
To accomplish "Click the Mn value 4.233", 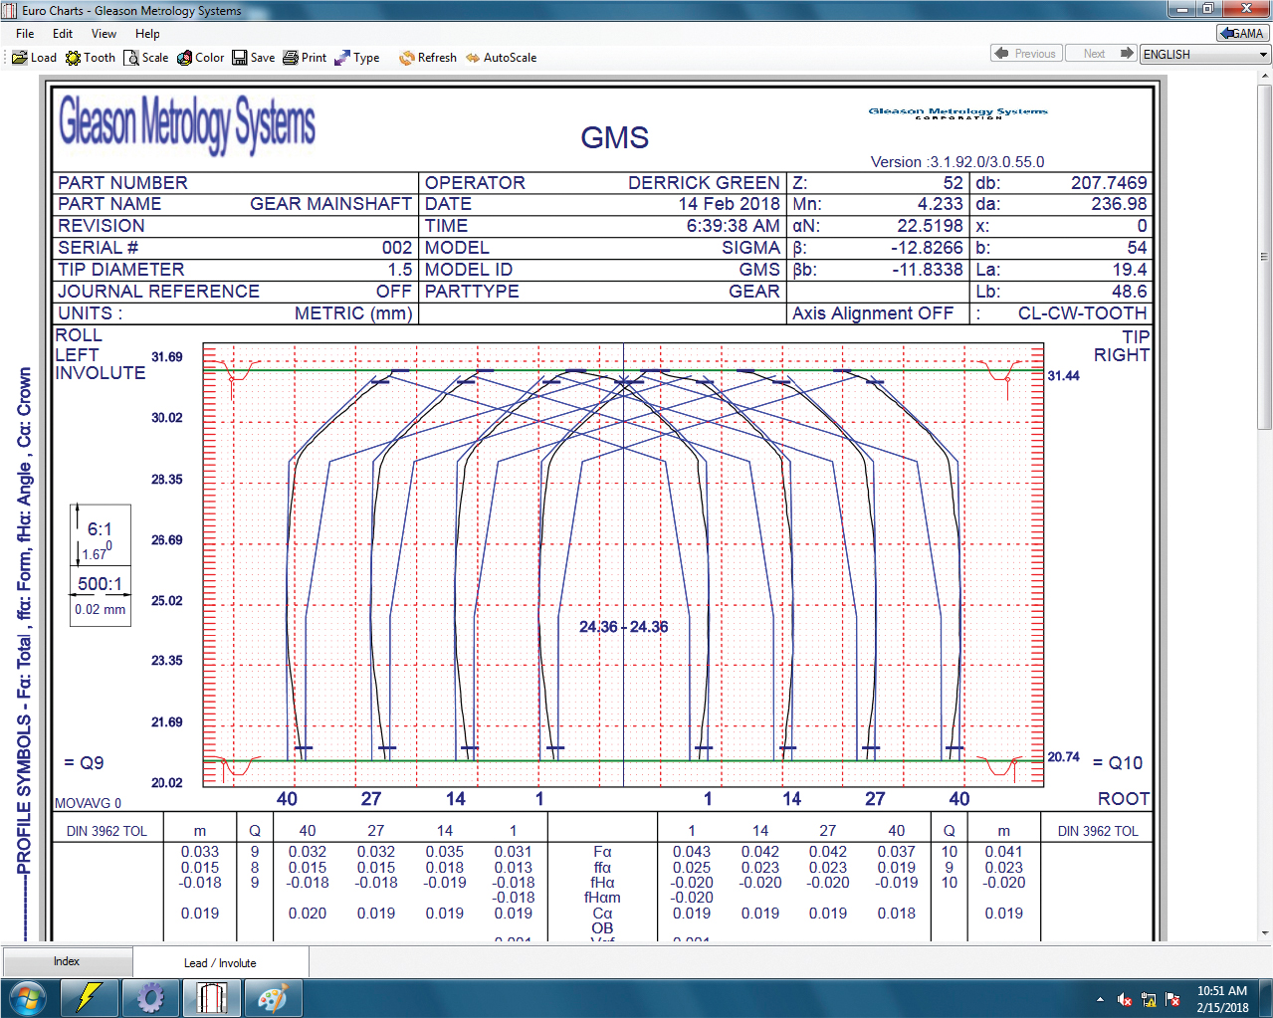I will coord(940,204).
